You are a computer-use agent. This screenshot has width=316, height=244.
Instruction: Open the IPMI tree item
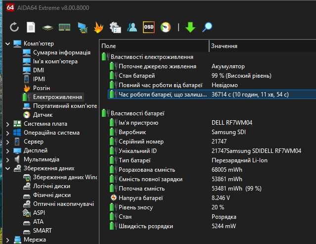coord(39,79)
